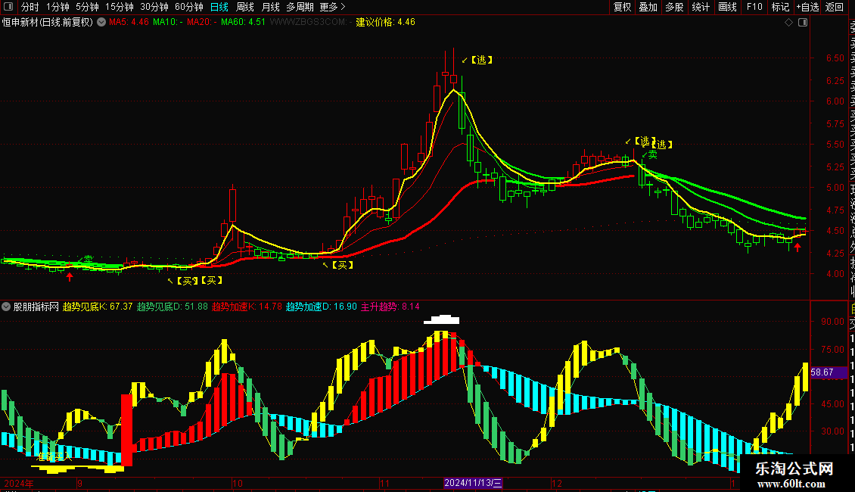Image resolution: width=855 pixels, height=492 pixels.
Task: Click 趋势加速D: 16.90 value
Action: click(x=321, y=307)
